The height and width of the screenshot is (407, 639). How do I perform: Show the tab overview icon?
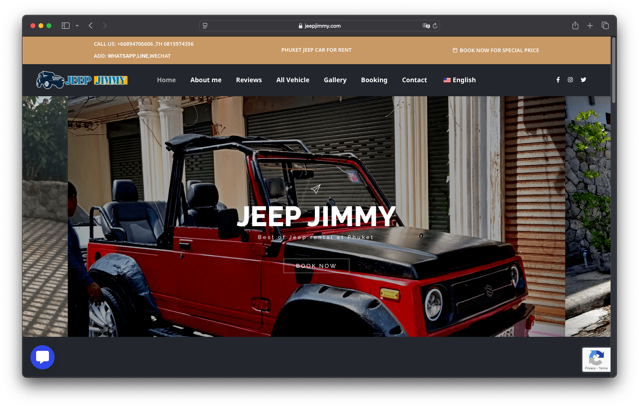pos(605,26)
